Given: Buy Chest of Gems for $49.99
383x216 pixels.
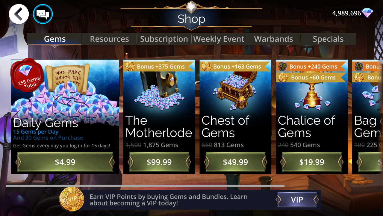Looking at the screenshot, I should 235,162.
